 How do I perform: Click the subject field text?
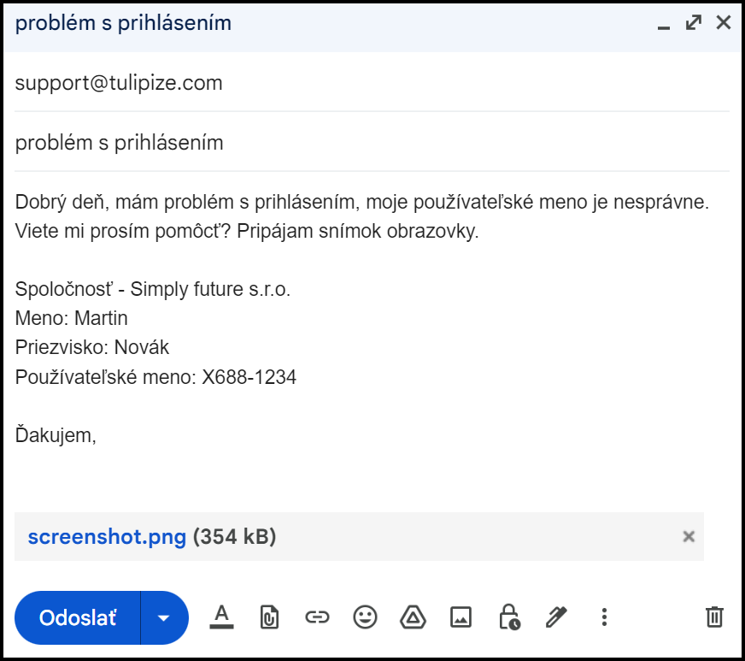click(119, 143)
